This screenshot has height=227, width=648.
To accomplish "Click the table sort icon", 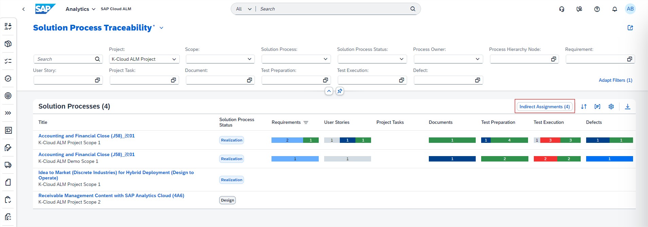I will pos(584,107).
